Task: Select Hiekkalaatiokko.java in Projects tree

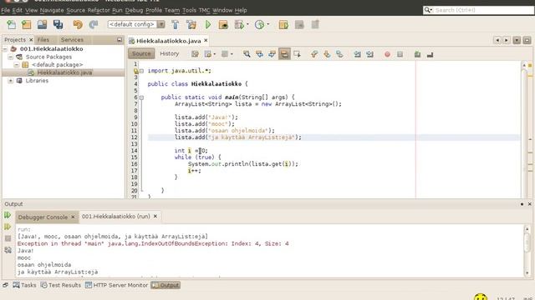Action: pos(64,72)
